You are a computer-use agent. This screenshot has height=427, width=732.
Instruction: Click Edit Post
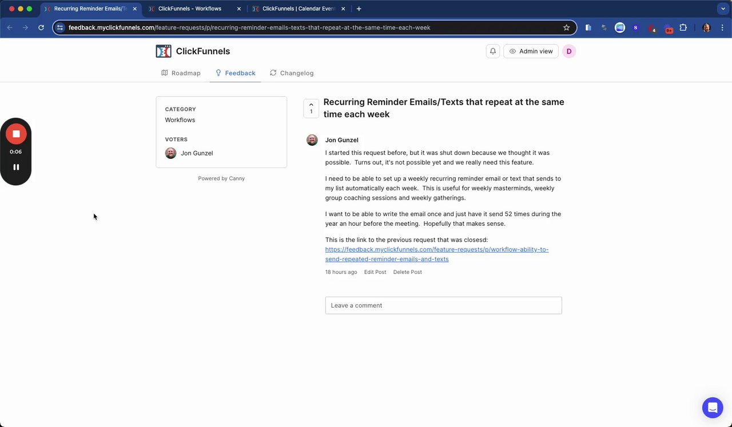[x=375, y=272]
